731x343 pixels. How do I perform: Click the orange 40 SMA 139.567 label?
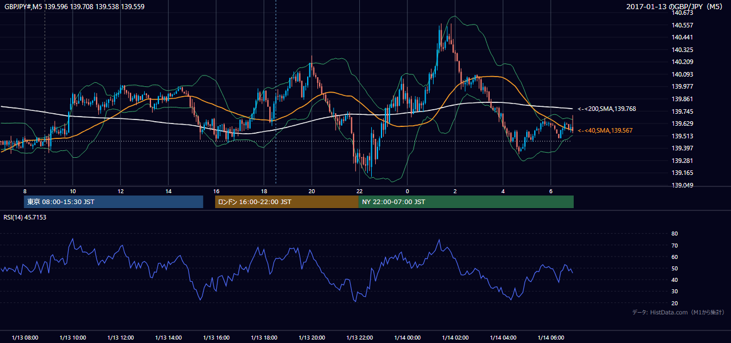605,130
